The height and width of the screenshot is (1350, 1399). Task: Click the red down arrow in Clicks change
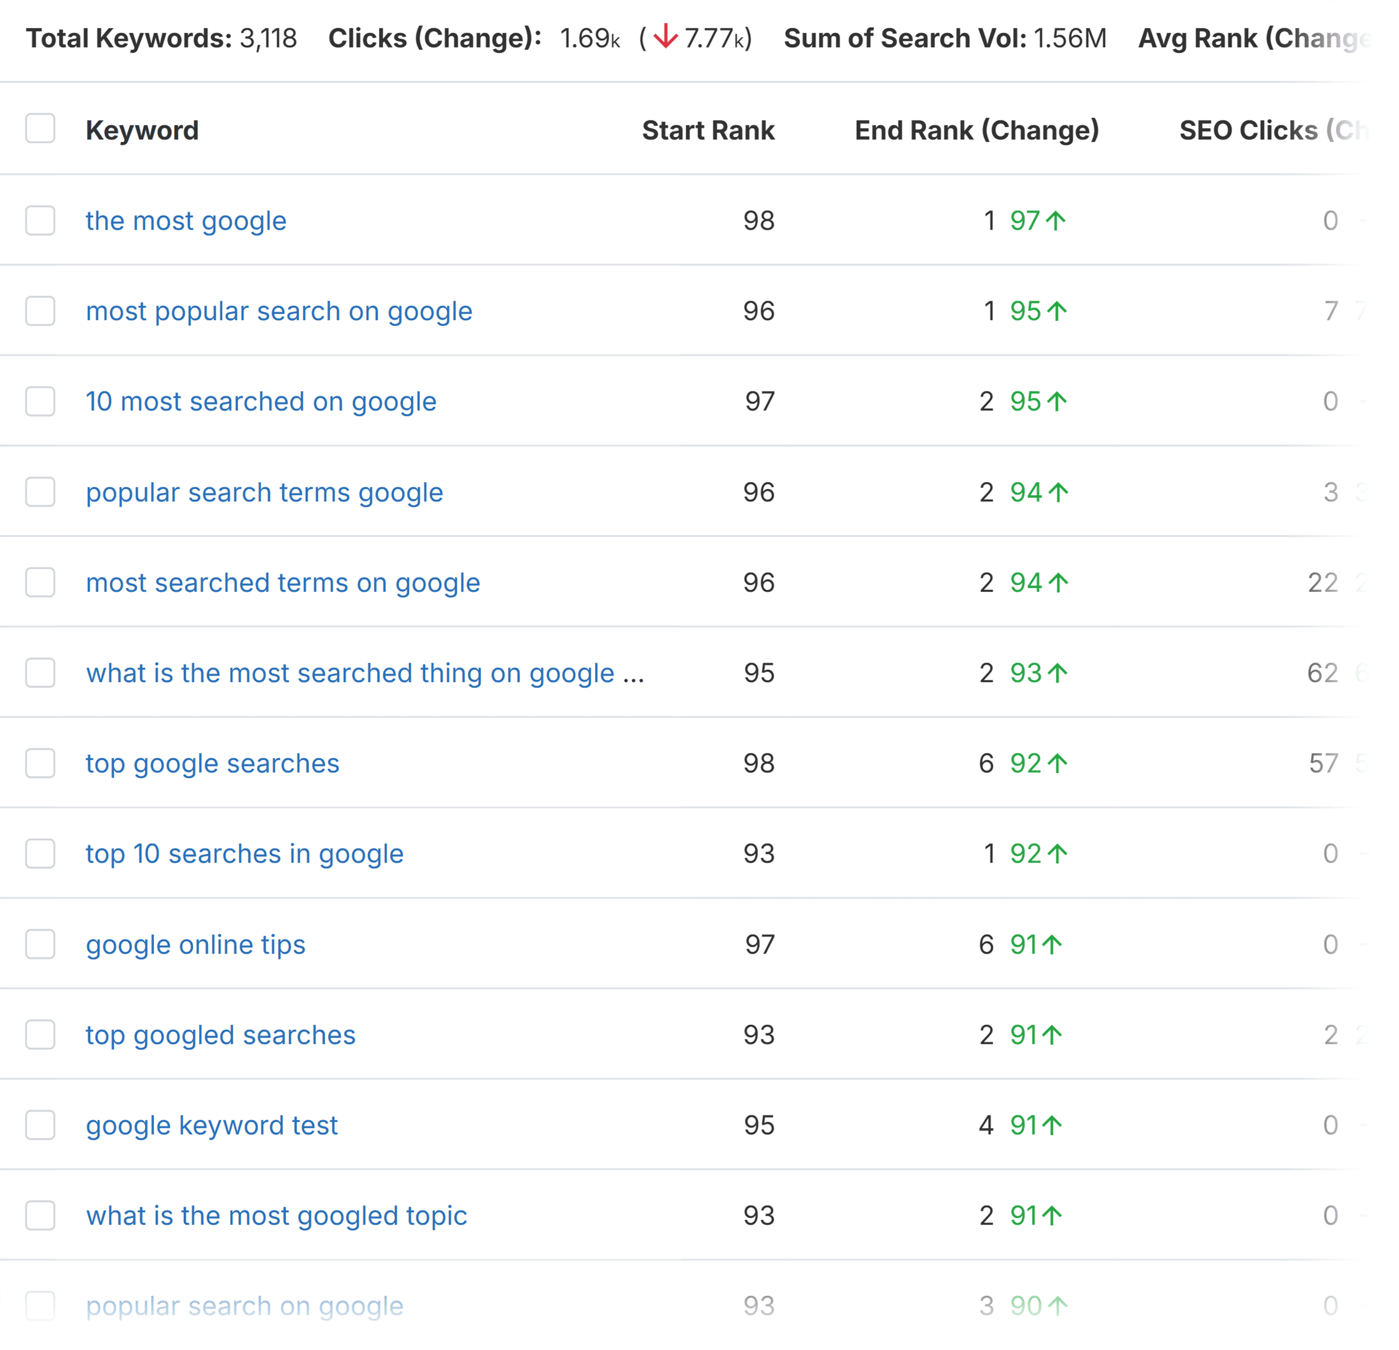(x=665, y=36)
